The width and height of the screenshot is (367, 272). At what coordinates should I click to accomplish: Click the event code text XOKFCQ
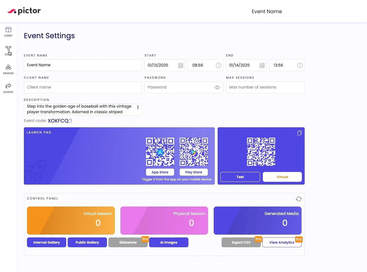pyautogui.click(x=58, y=121)
